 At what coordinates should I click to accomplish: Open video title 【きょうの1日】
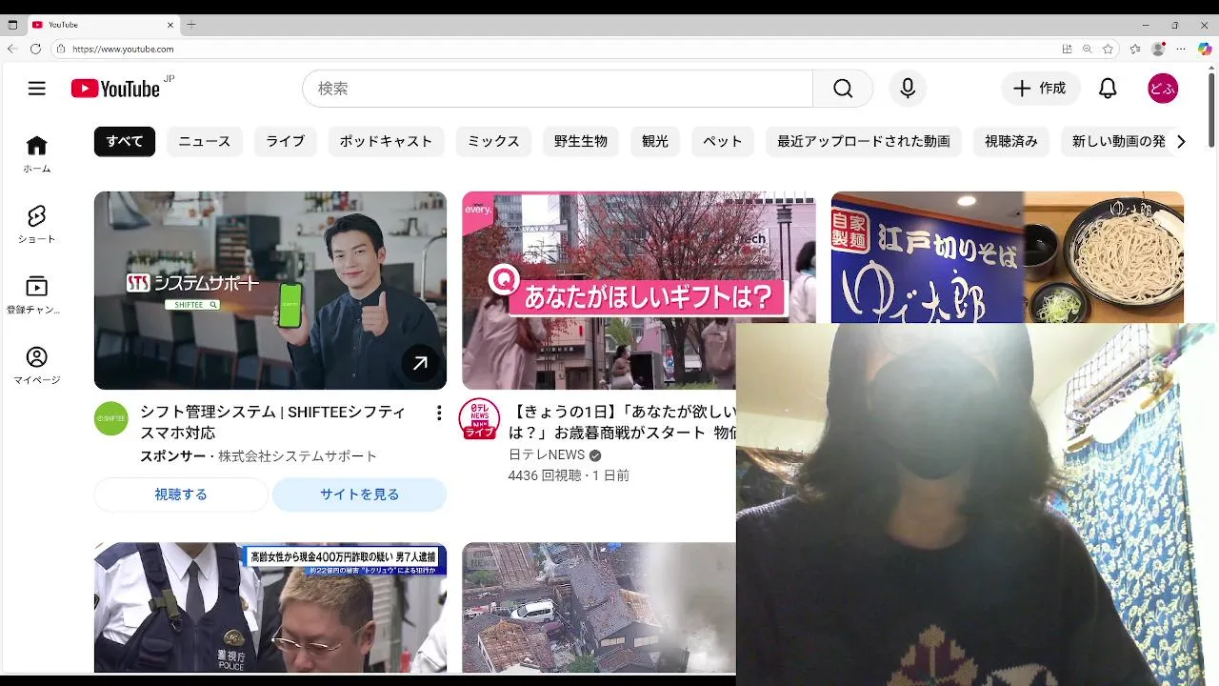click(x=623, y=422)
